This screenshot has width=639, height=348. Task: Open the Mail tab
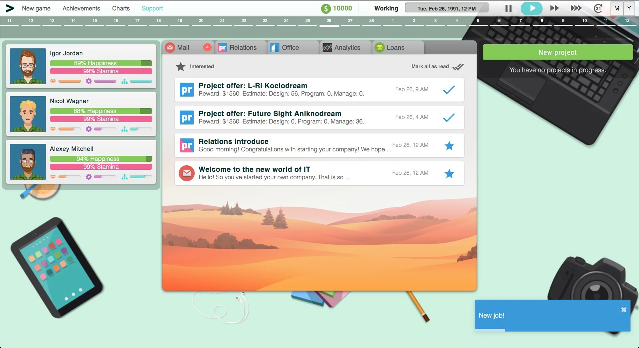click(188, 47)
